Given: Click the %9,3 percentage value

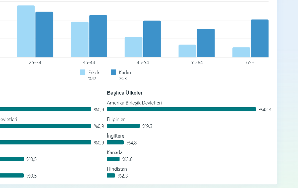Looking at the screenshot, I should click(x=147, y=126).
